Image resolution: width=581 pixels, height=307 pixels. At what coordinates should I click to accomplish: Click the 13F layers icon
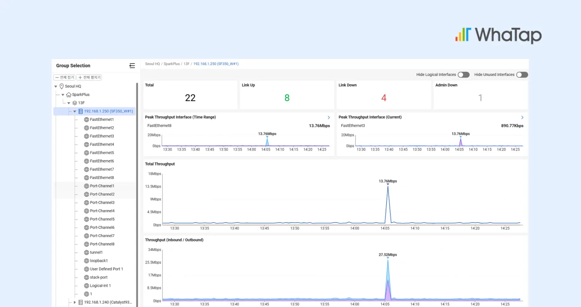75,103
